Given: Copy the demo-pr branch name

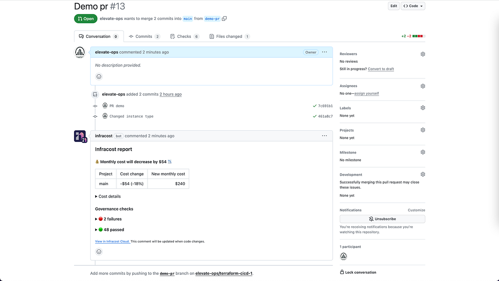Looking at the screenshot, I should pos(224,18).
